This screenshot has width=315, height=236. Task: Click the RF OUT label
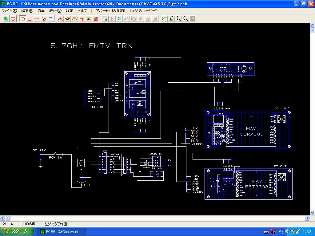coord(280,166)
